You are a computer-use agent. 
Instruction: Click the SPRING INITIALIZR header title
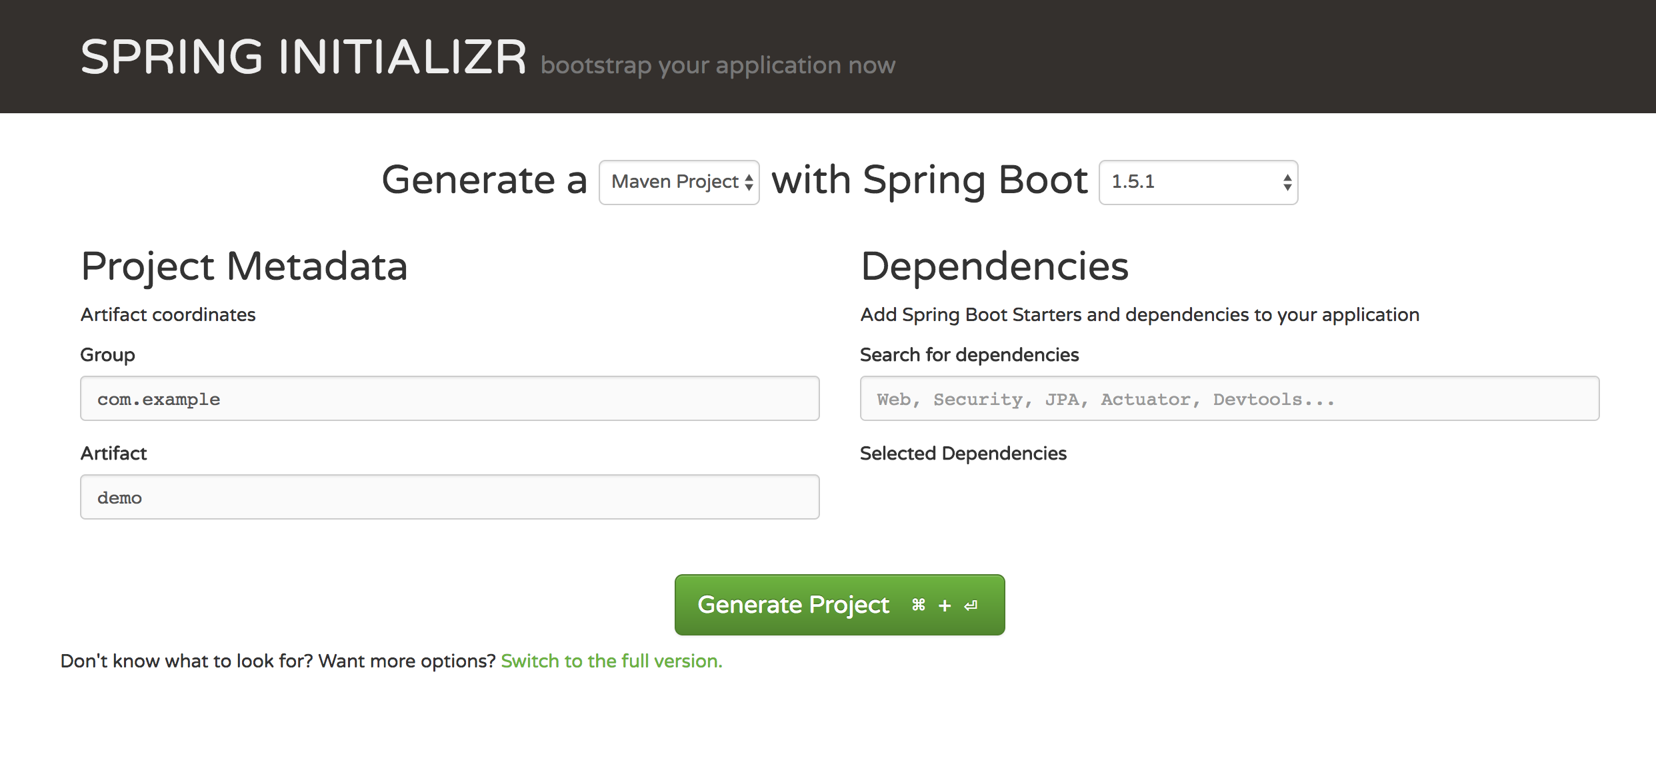pyautogui.click(x=303, y=57)
